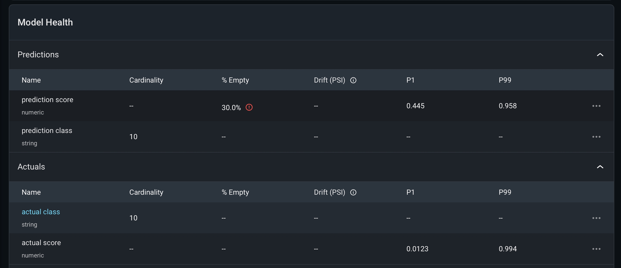Click the actual score row name

coord(41,243)
